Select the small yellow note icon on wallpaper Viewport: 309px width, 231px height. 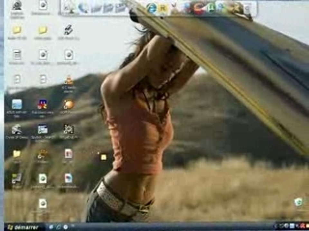click(x=104, y=157)
